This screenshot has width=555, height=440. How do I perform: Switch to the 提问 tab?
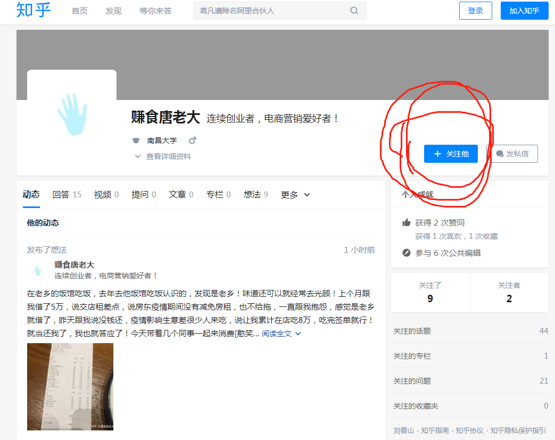(x=144, y=195)
